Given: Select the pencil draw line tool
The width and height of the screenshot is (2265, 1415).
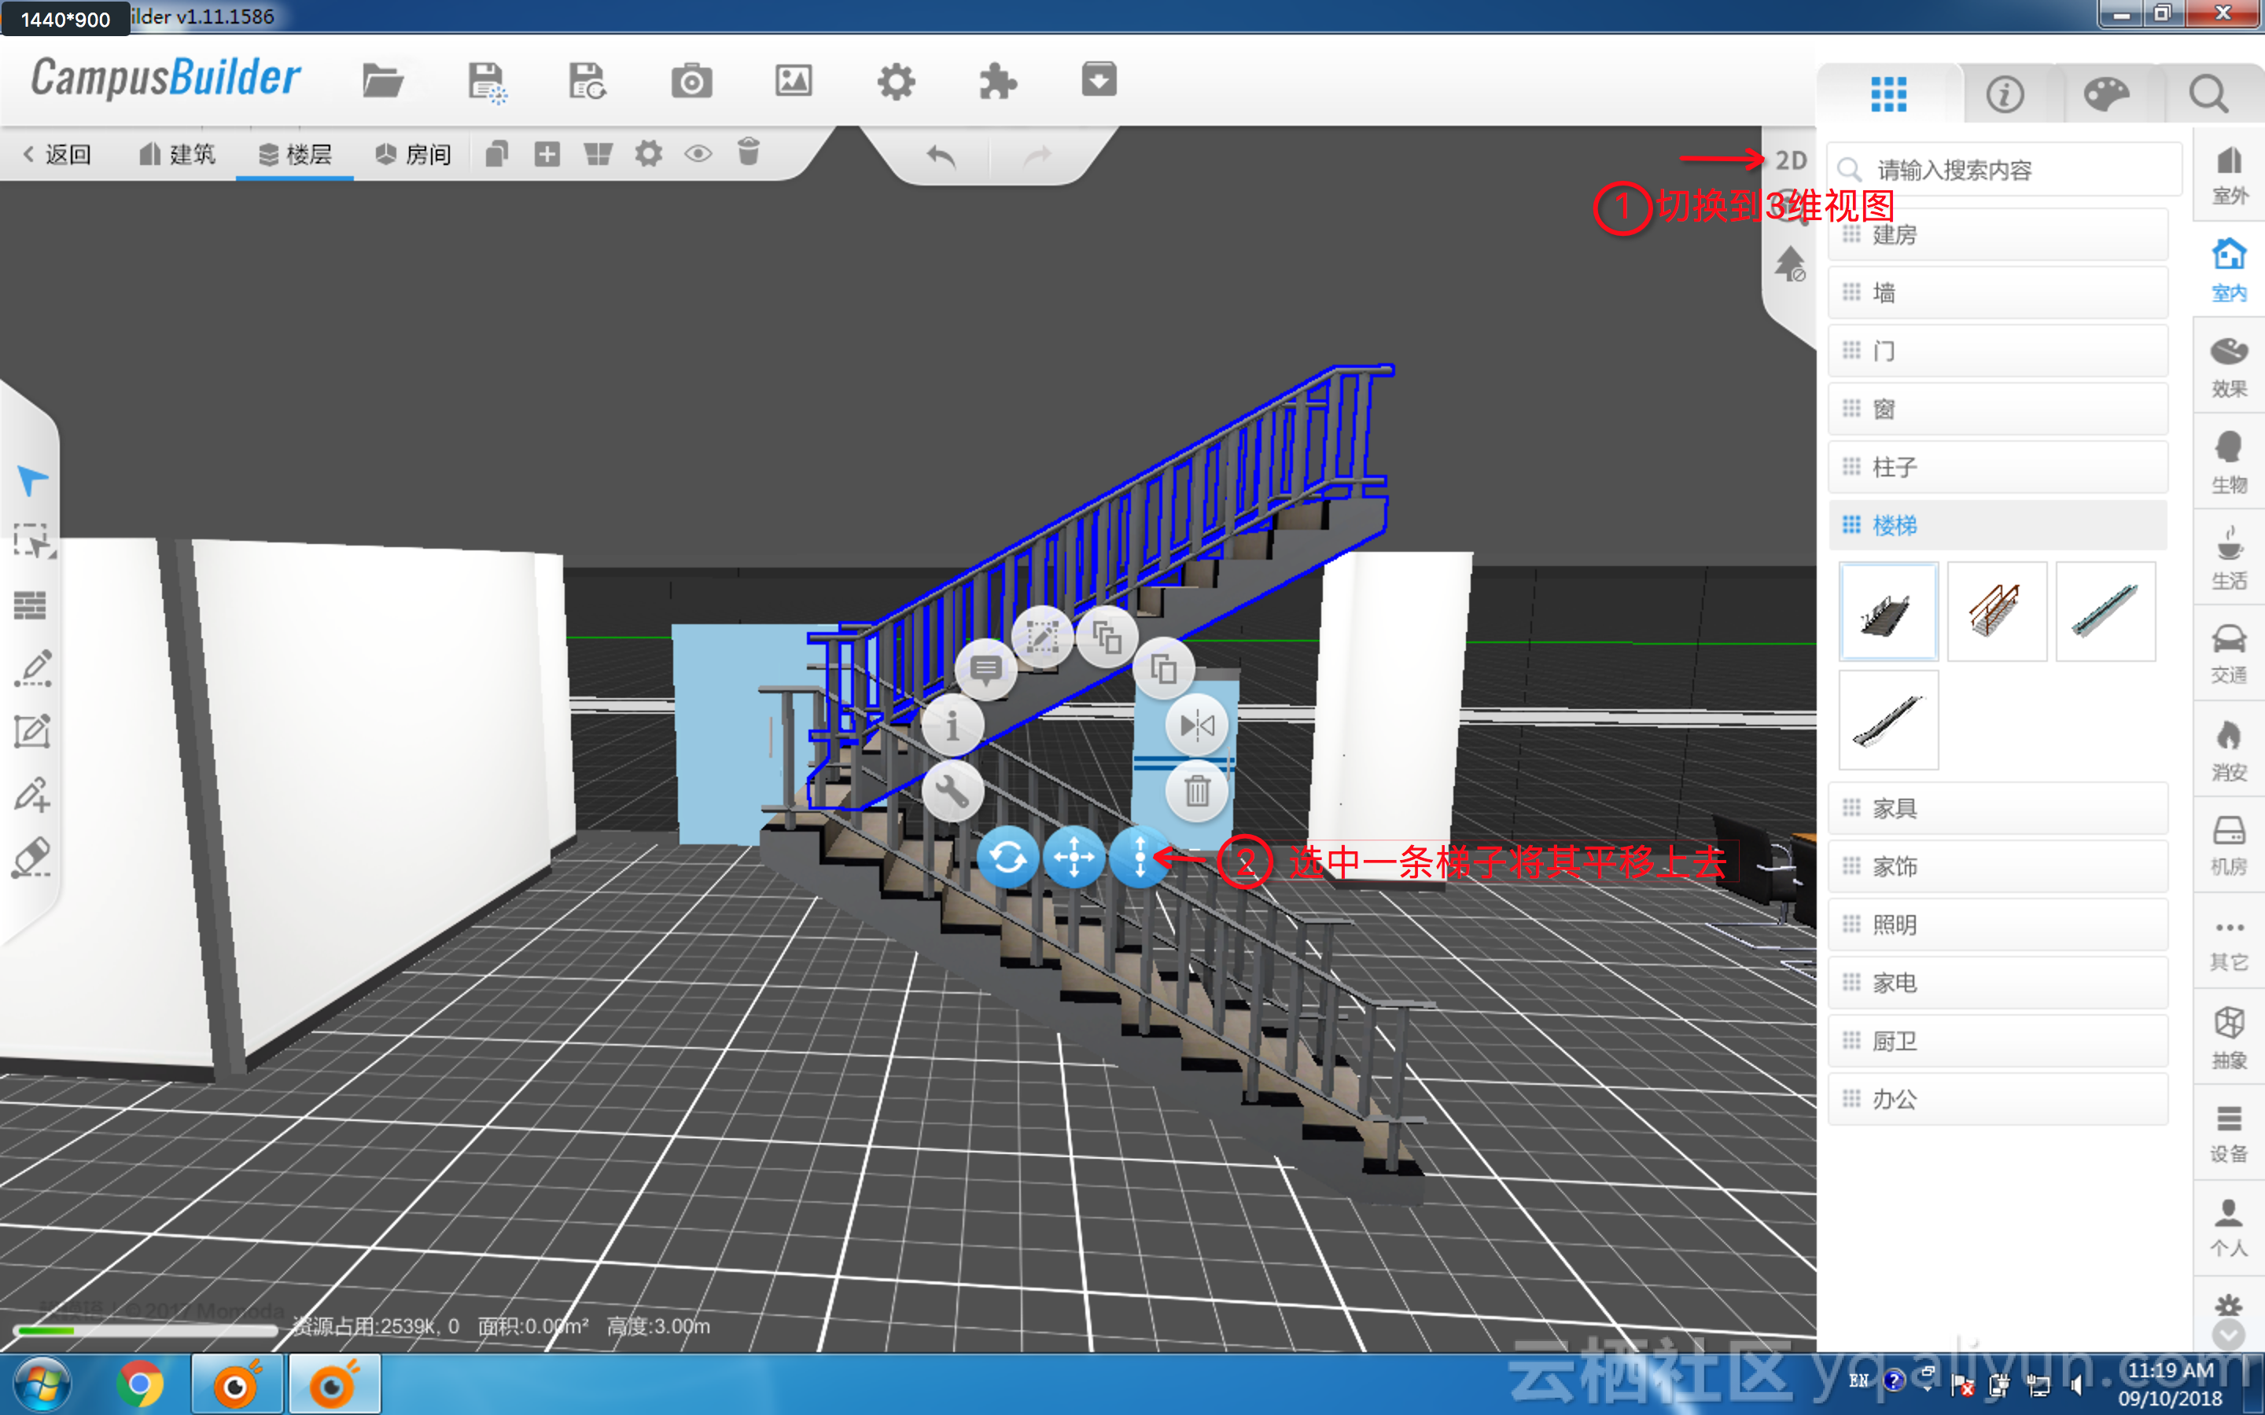Looking at the screenshot, I should point(34,668).
